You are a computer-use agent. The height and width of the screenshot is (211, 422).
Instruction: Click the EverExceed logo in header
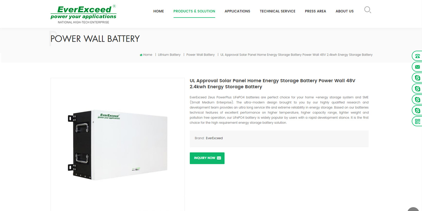coord(83,14)
